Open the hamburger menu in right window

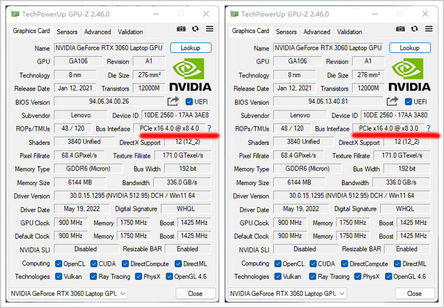click(428, 29)
